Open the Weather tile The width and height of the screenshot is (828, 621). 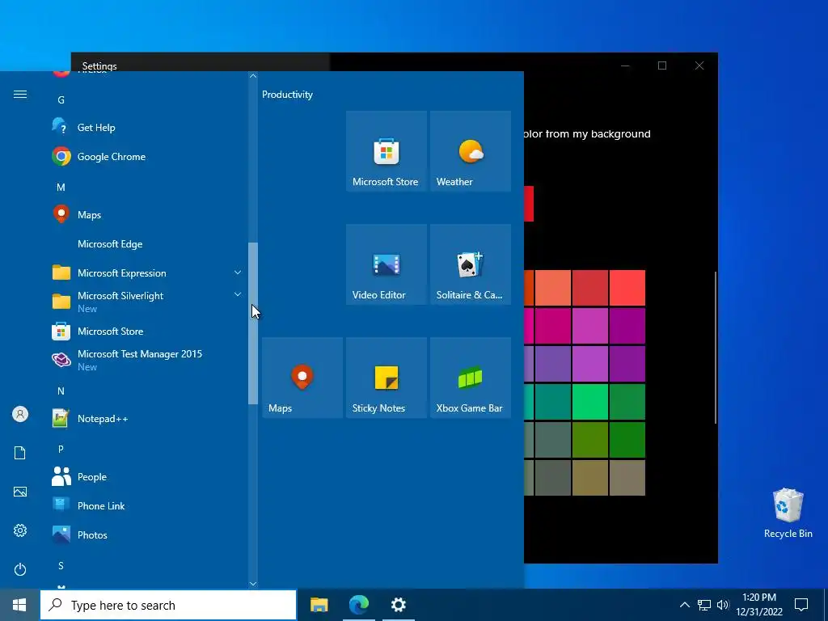coord(471,151)
